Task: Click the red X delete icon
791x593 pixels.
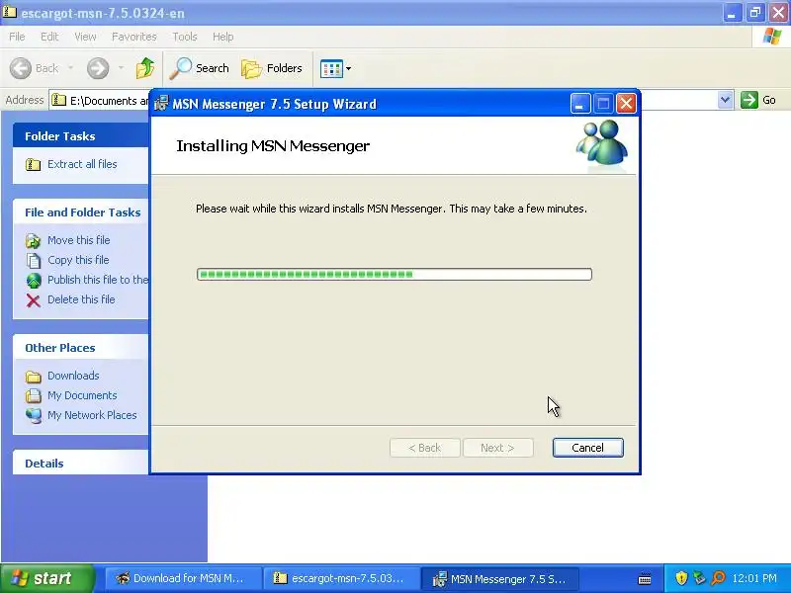Action: tap(34, 300)
